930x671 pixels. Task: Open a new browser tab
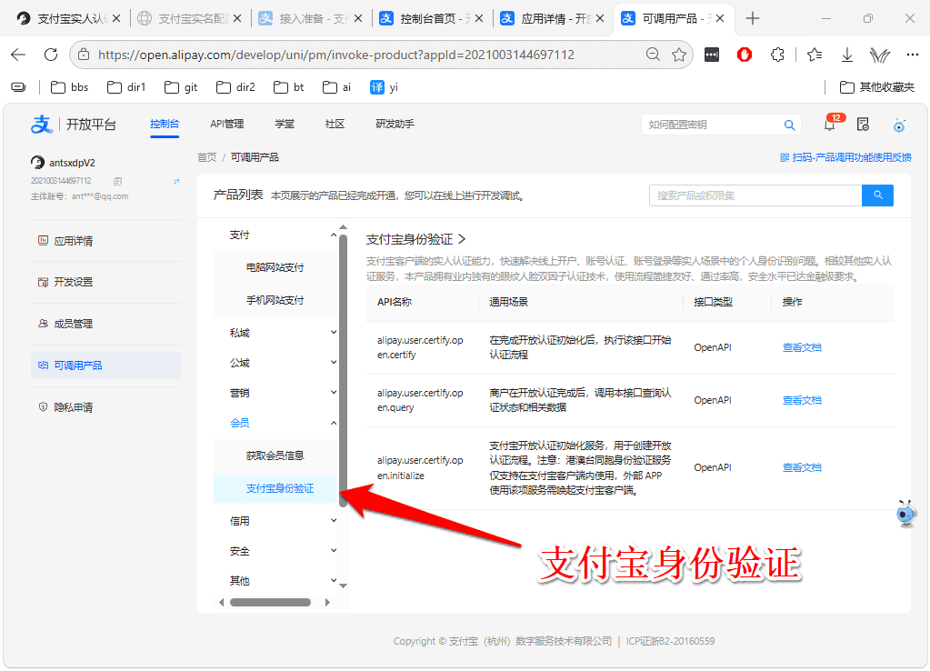[753, 18]
